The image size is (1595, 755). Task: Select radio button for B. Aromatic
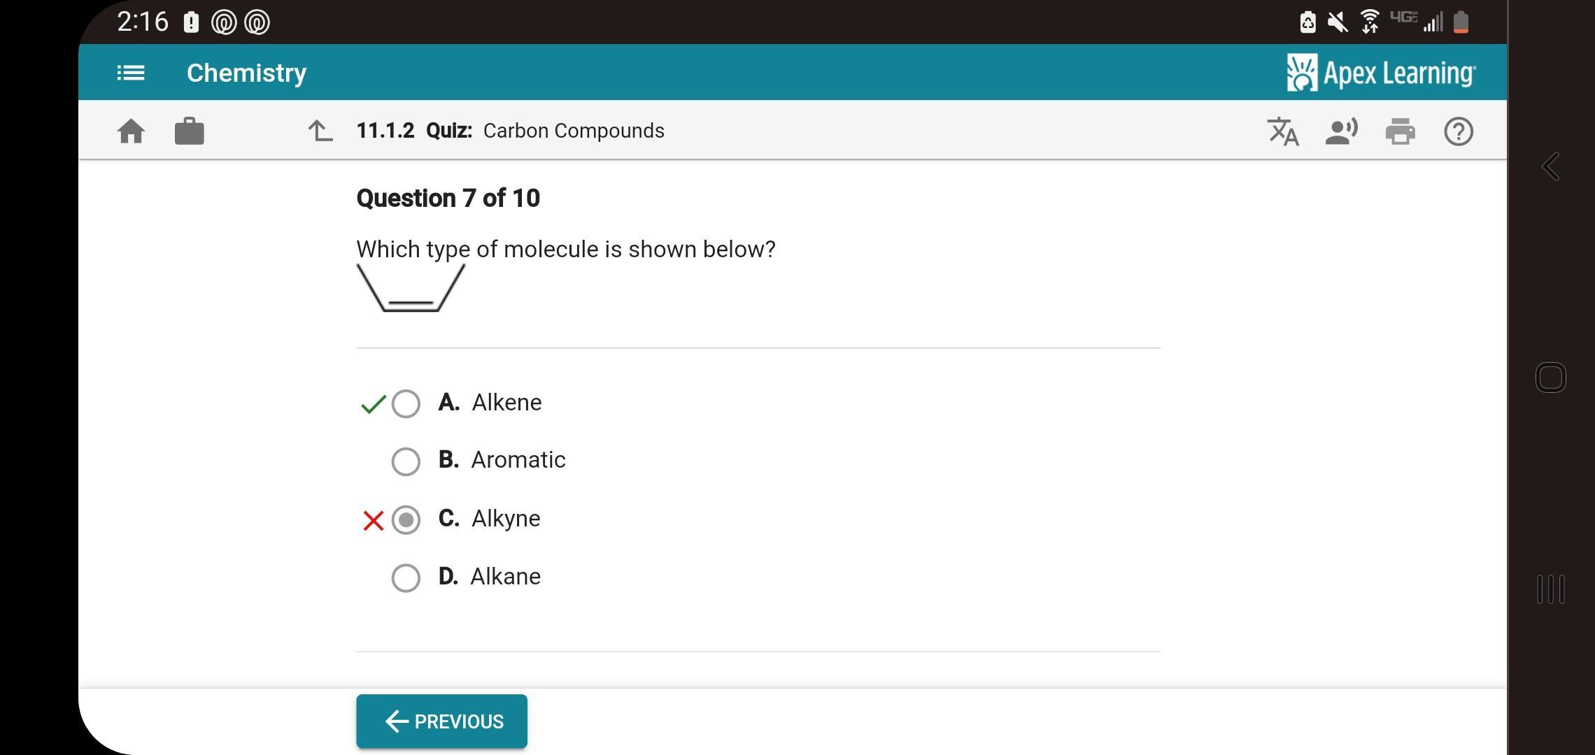[x=406, y=461]
